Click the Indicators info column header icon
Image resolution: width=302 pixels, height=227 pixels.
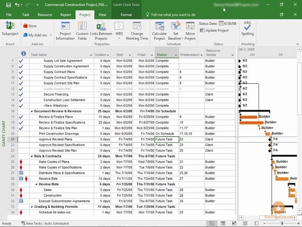[x=24, y=53]
